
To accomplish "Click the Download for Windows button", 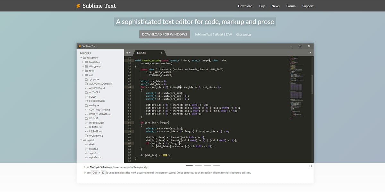I will (164, 34).
